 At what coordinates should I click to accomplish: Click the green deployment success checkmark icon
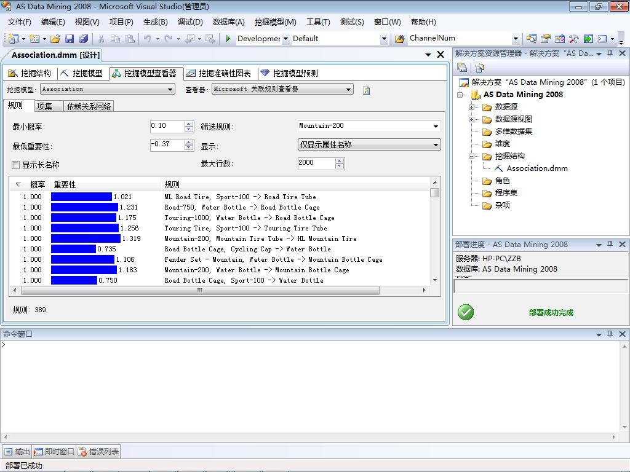tap(466, 312)
